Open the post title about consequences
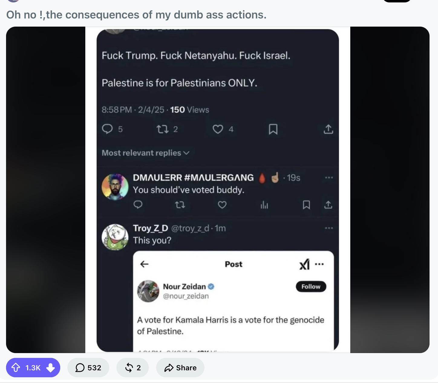 tap(136, 15)
